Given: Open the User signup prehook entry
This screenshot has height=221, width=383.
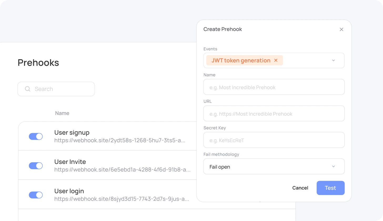Looking at the screenshot, I should pos(72,132).
